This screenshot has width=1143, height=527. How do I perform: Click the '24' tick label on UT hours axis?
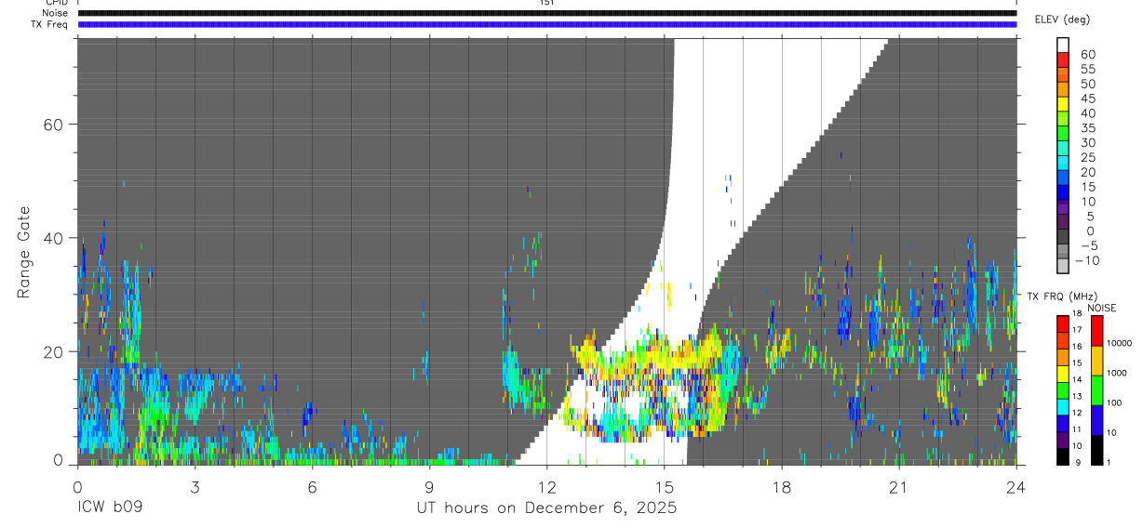[x=1015, y=487]
